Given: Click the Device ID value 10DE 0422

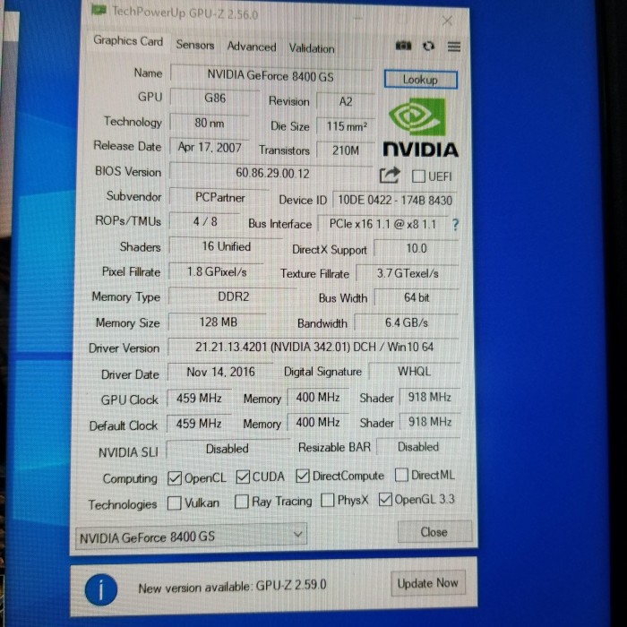Looking at the screenshot, I should click(x=395, y=200).
